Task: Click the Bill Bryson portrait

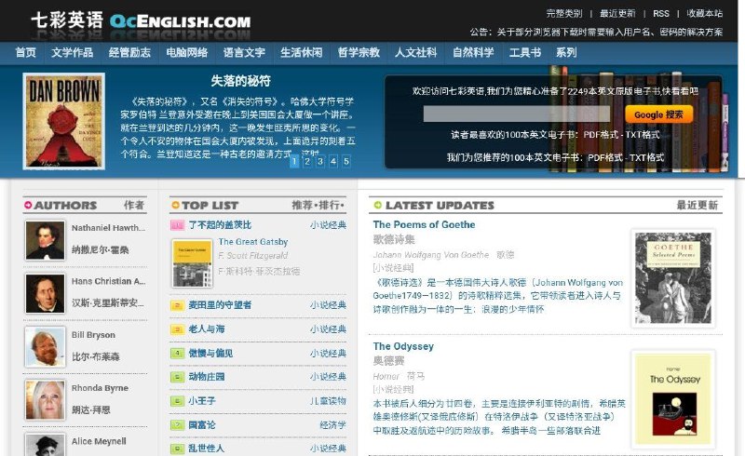Action: click(45, 347)
